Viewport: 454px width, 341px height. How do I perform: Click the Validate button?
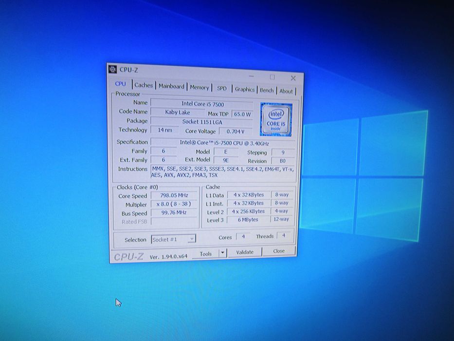click(x=245, y=252)
